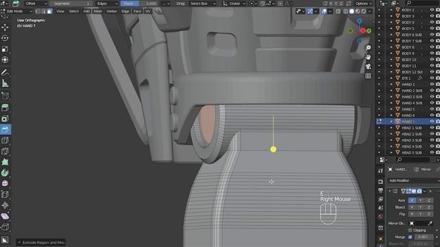Image resolution: width=440 pixels, height=247 pixels.
Task: Enable face select mode
Action: tap(49, 12)
